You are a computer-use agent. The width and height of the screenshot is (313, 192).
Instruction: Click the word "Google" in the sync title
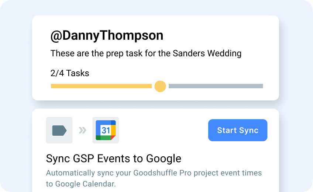164,159
